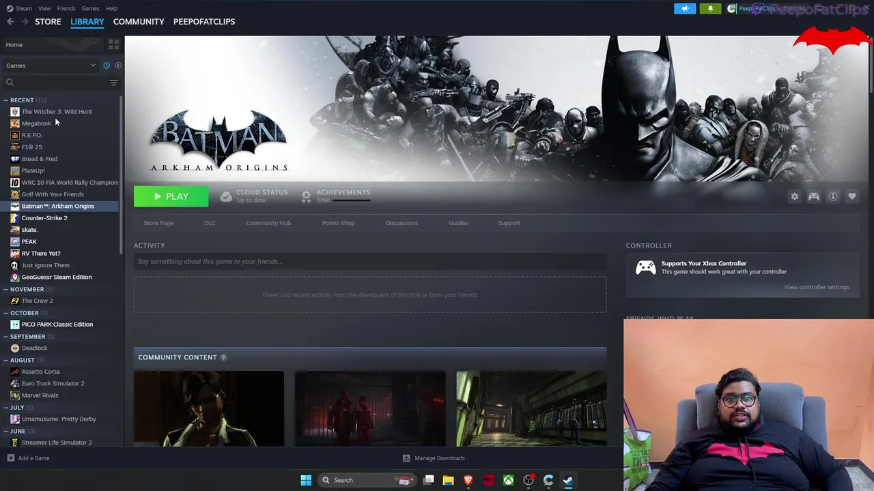Open the first community content thumbnail
This screenshot has width=874, height=491.
209,408
